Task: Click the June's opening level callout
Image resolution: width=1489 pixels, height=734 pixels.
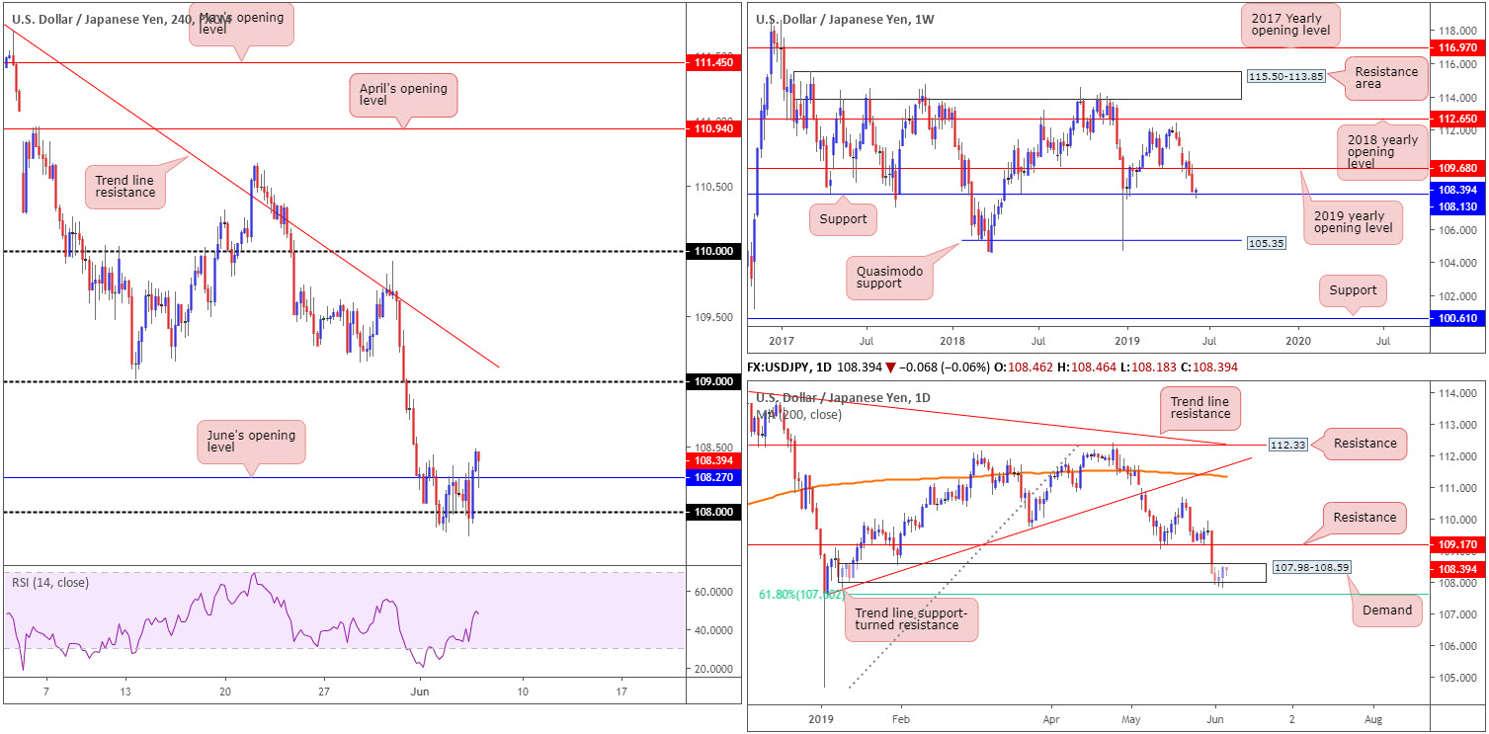Action: click(x=250, y=442)
